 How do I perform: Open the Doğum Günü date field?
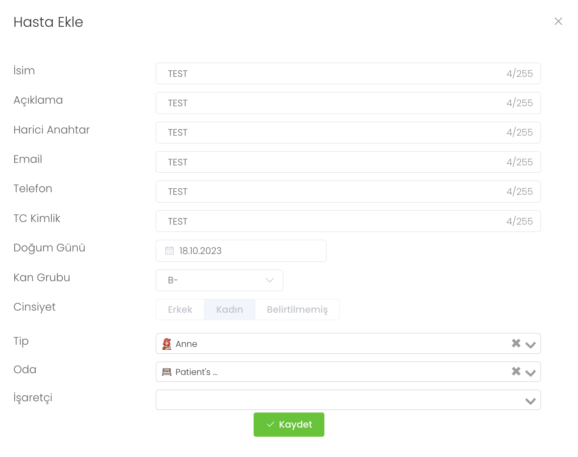pos(250,251)
